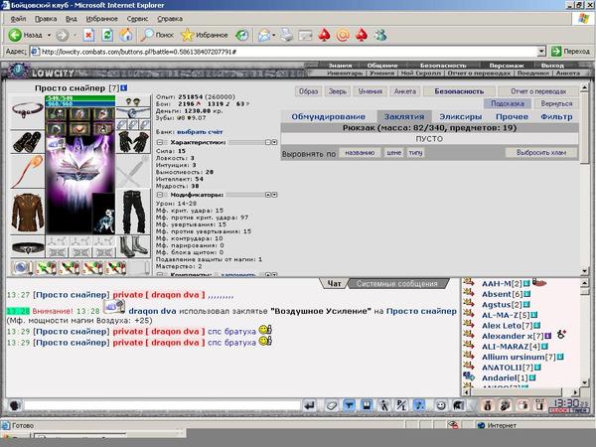Viewport: 596px width, 447px height.
Task: Switch to Системные сообщения chat tab
Action: pyautogui.click(x=396, y=283)
